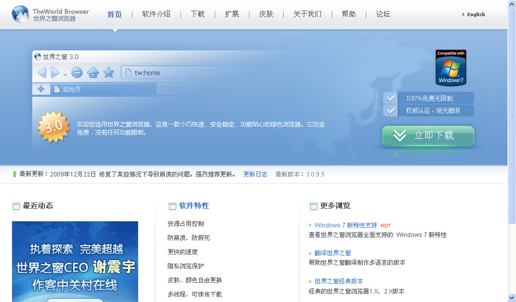
Task: Click the stop icon in browser mockup
Action: (x=77, y=73)
